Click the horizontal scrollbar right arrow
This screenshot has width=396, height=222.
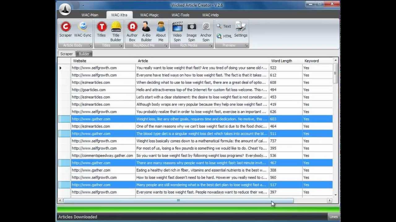(x=330, y=200)
